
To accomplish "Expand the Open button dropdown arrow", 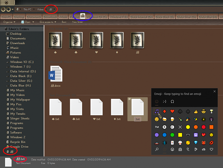I will (x=33, y=22).
